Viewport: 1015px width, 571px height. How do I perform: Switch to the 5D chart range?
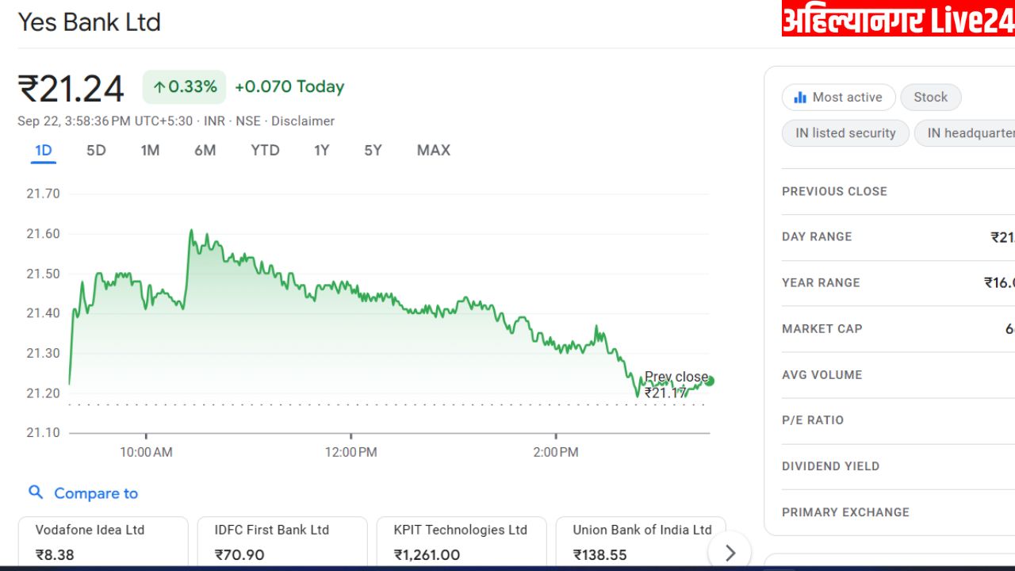pos(96,150)
